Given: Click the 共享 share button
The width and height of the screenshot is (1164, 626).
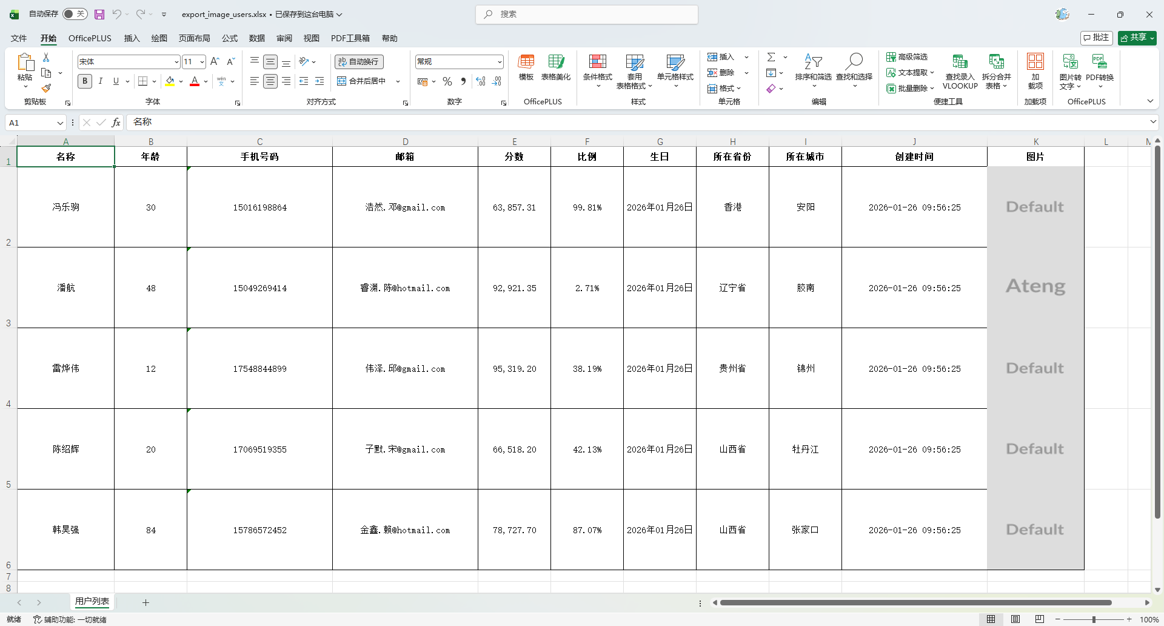Looking at the screenshot, I should click(x=1137, y=38).
